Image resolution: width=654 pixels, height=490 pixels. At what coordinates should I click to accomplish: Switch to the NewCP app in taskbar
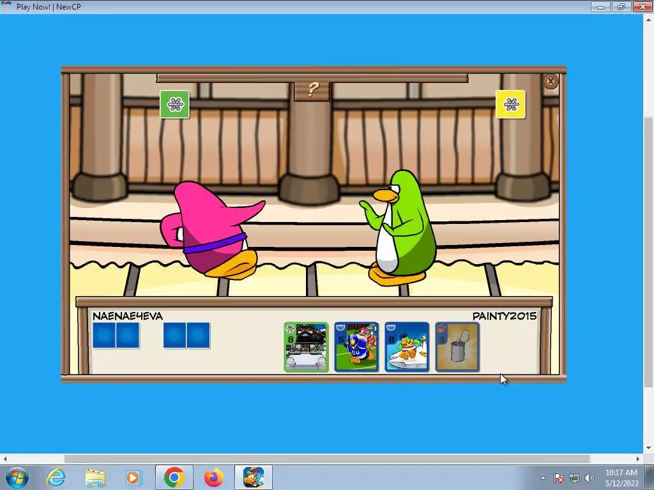(253, 477)
